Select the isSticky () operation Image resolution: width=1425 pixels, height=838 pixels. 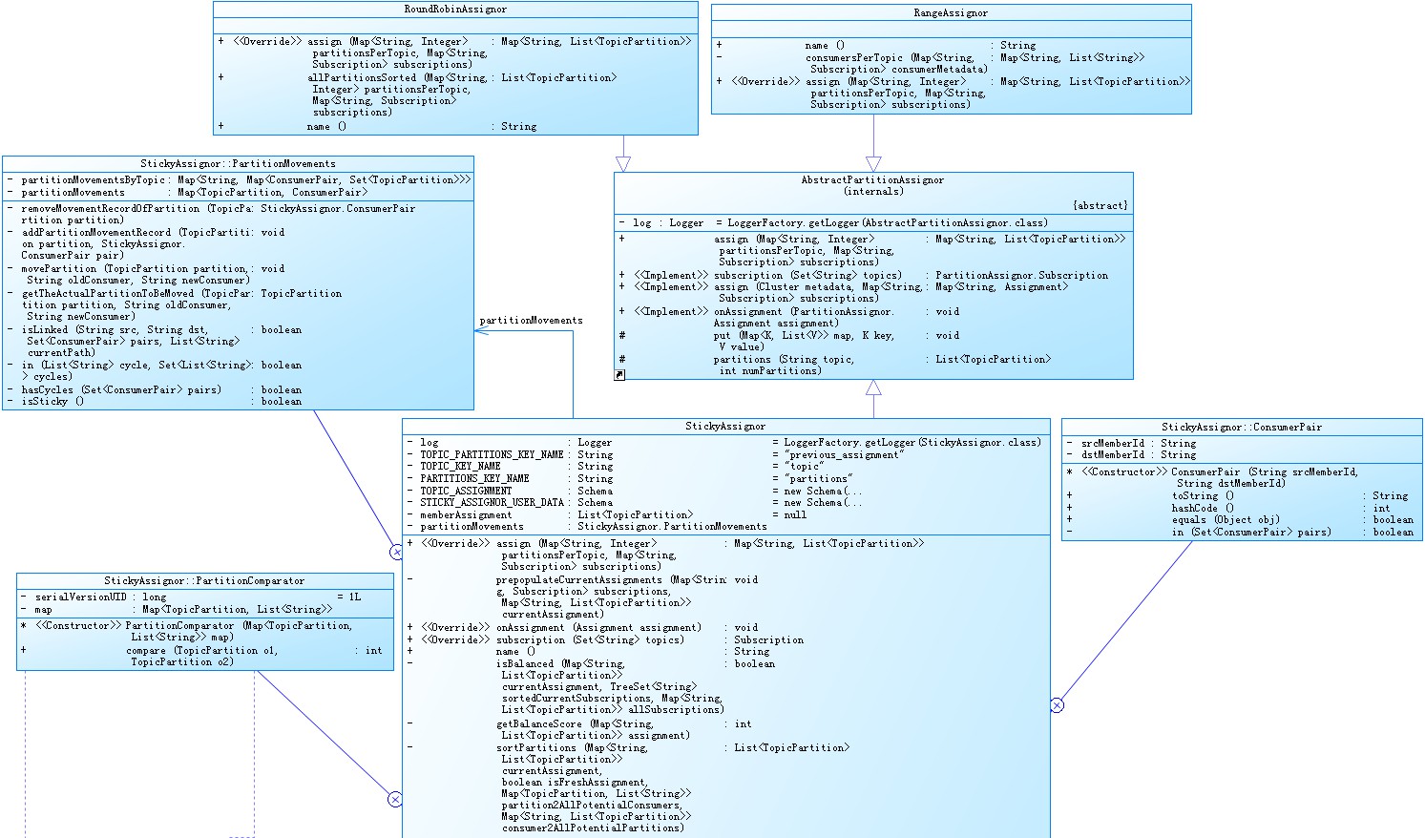click(x=154, y=401)
